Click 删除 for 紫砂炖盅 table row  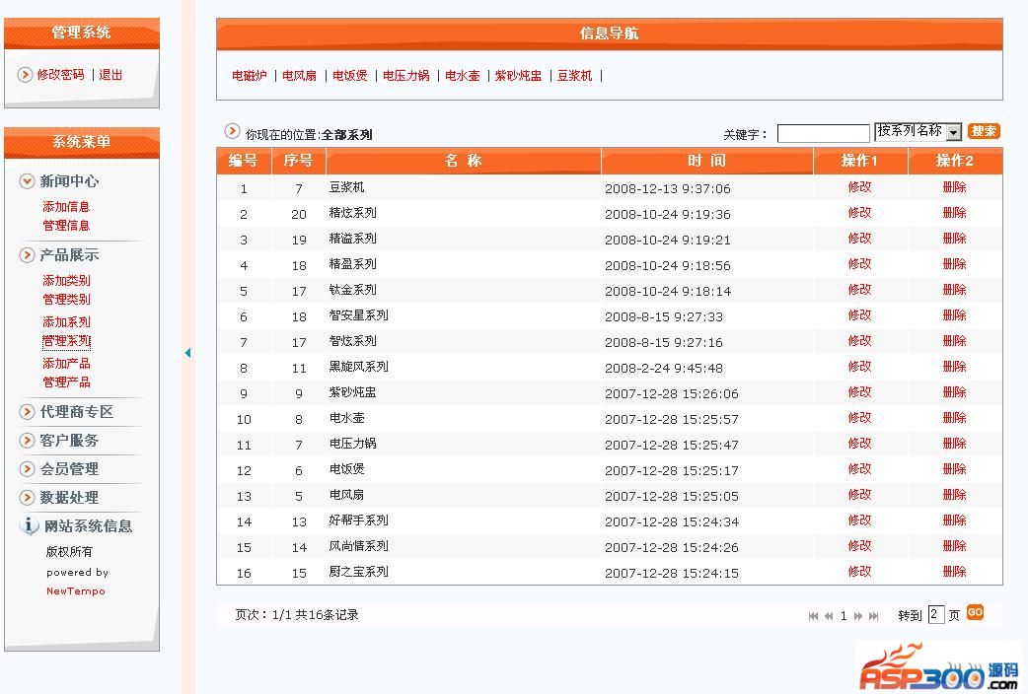tap(955, 391)
